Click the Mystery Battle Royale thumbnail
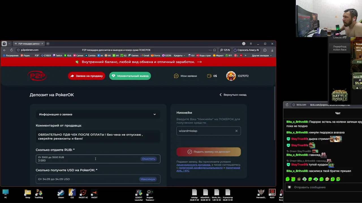This screenshot has height=203, width=362. [x=339, y=96]
